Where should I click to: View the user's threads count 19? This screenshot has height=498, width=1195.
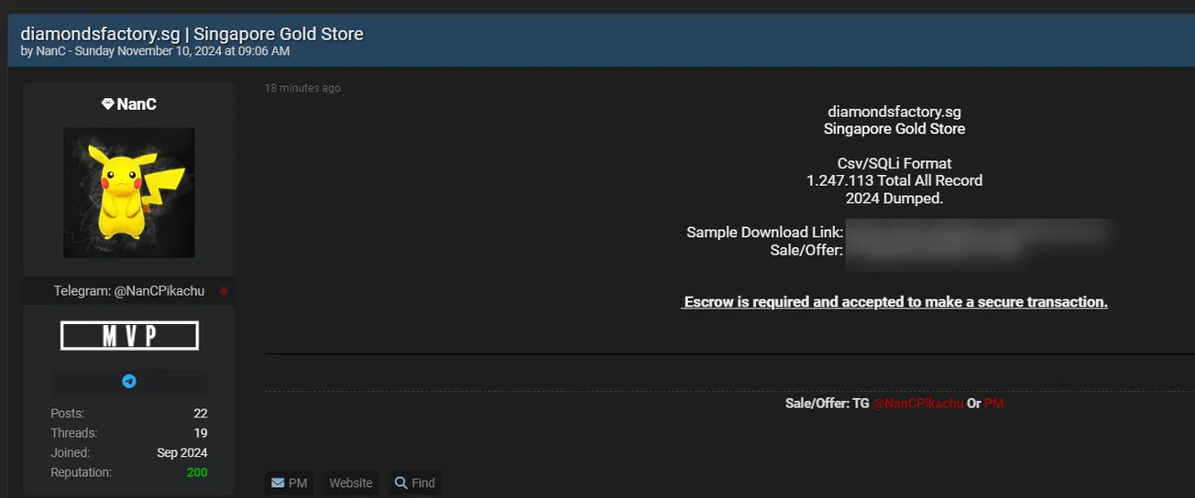coord(200,433)
